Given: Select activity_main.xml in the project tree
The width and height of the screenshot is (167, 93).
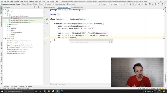Looking at the screenshot, I should pyautogui.click(x=17, y=33).
